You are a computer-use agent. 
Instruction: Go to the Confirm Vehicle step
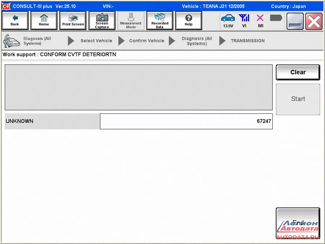(x=147, y=41)
